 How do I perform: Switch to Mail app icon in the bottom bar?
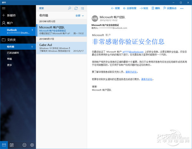coord(4,145)
